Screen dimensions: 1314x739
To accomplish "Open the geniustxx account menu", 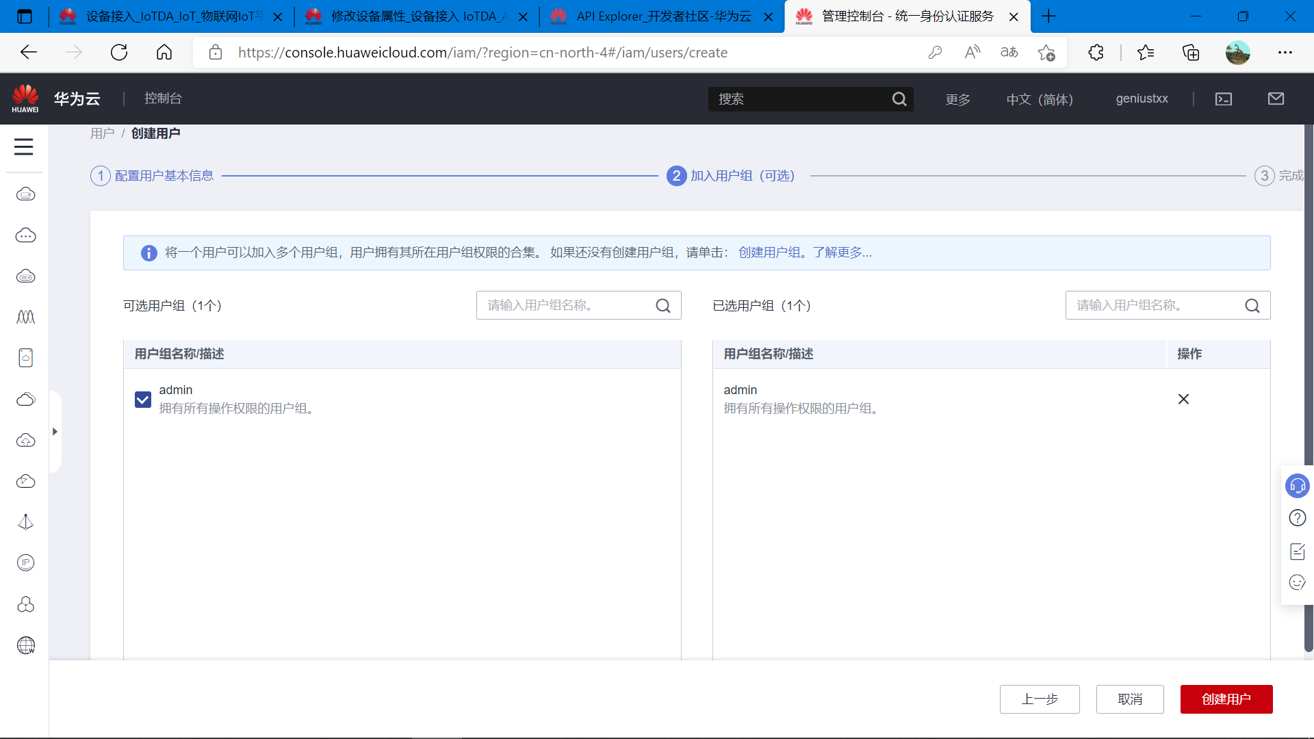I will coord(1142,99).
